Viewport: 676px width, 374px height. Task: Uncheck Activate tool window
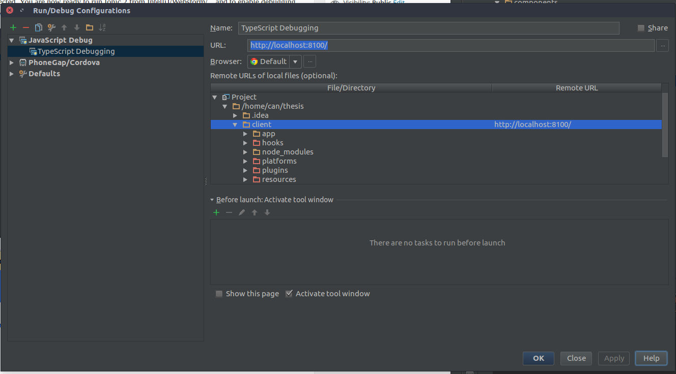(289, 294)
